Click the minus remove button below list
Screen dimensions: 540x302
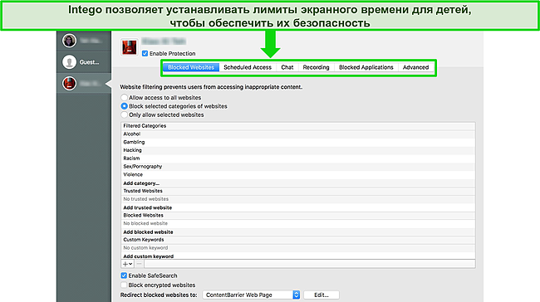pyautogui.click(x=139, y=264)
